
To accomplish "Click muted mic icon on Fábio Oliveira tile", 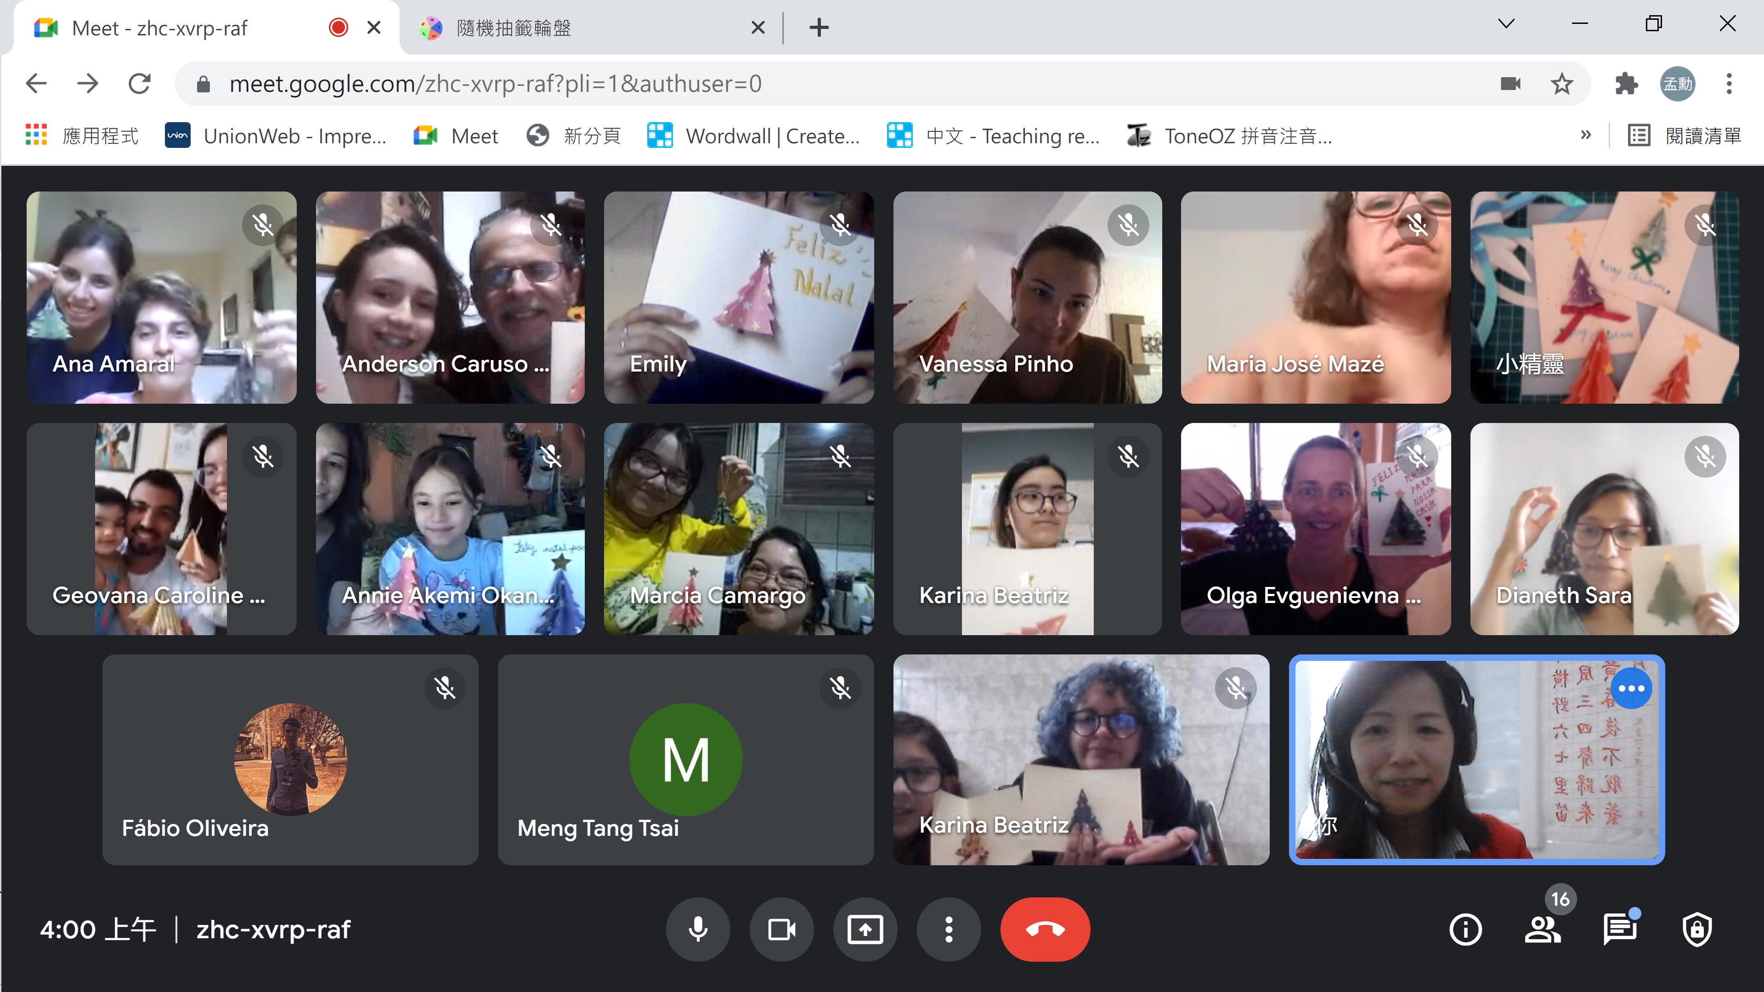I will [x=445, y=688].
